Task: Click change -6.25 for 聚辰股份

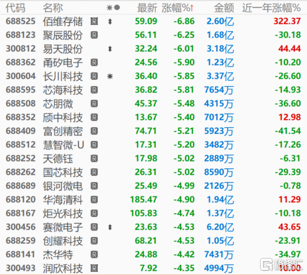Action: [x=184, y=35]
